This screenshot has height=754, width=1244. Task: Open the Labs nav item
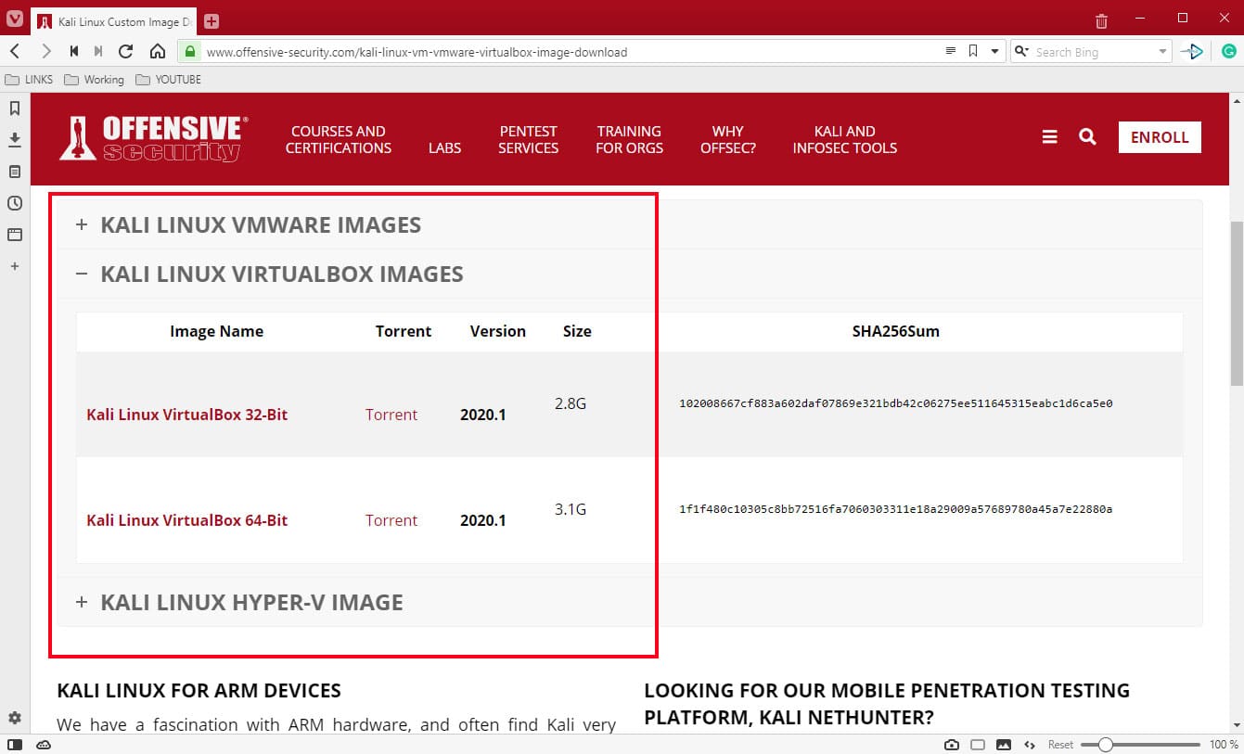click(x=444, y=147)
